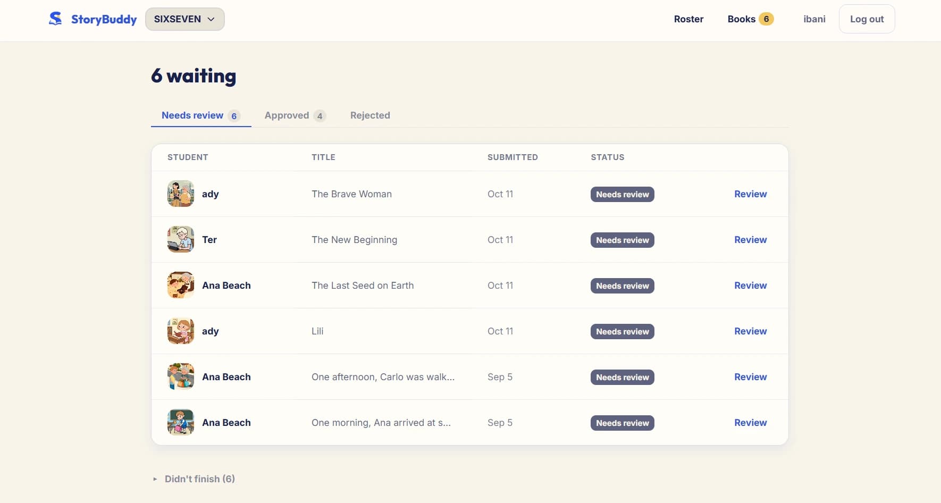Review the One afternoon, Carlo story
Screen dimensions: 941x503
[750, 377]
